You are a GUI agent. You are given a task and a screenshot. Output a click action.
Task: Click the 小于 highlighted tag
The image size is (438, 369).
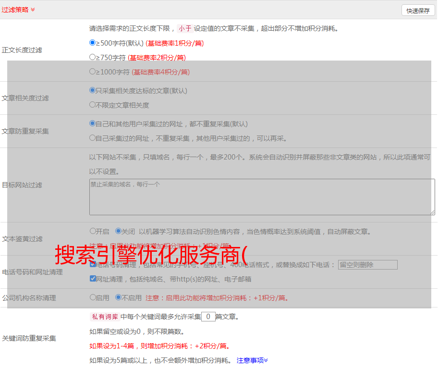(x=185, y=28)
